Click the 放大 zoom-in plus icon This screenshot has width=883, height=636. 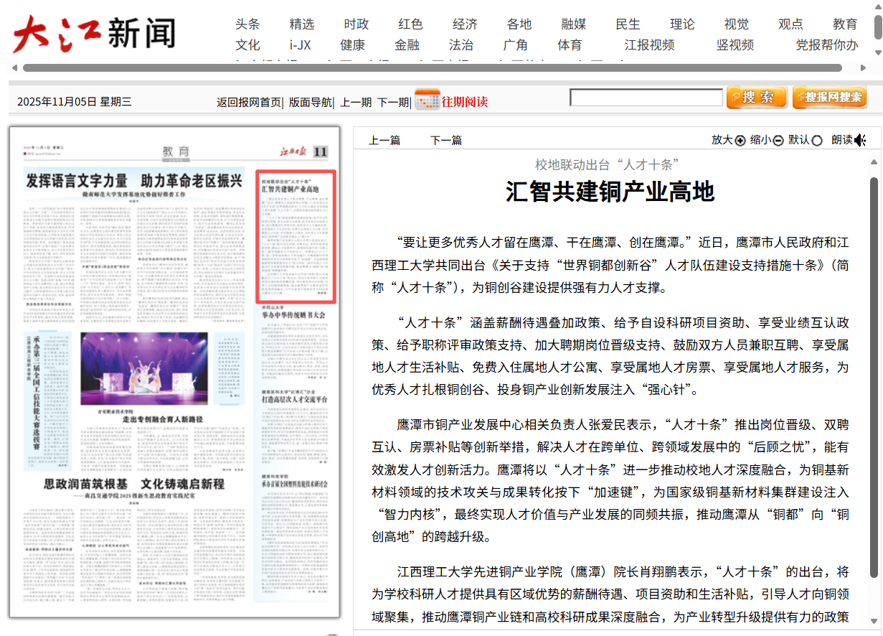click(740, 141)
